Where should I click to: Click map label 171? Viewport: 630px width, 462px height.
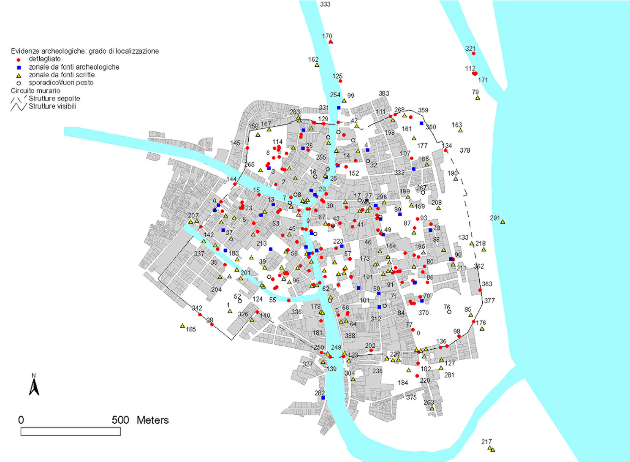(x=483, y=80)
